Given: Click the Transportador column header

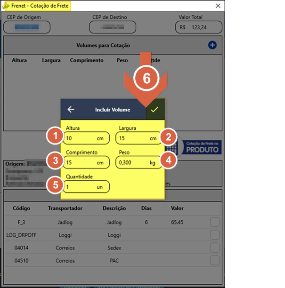Looking at the screenshot, I should (65, 208).
